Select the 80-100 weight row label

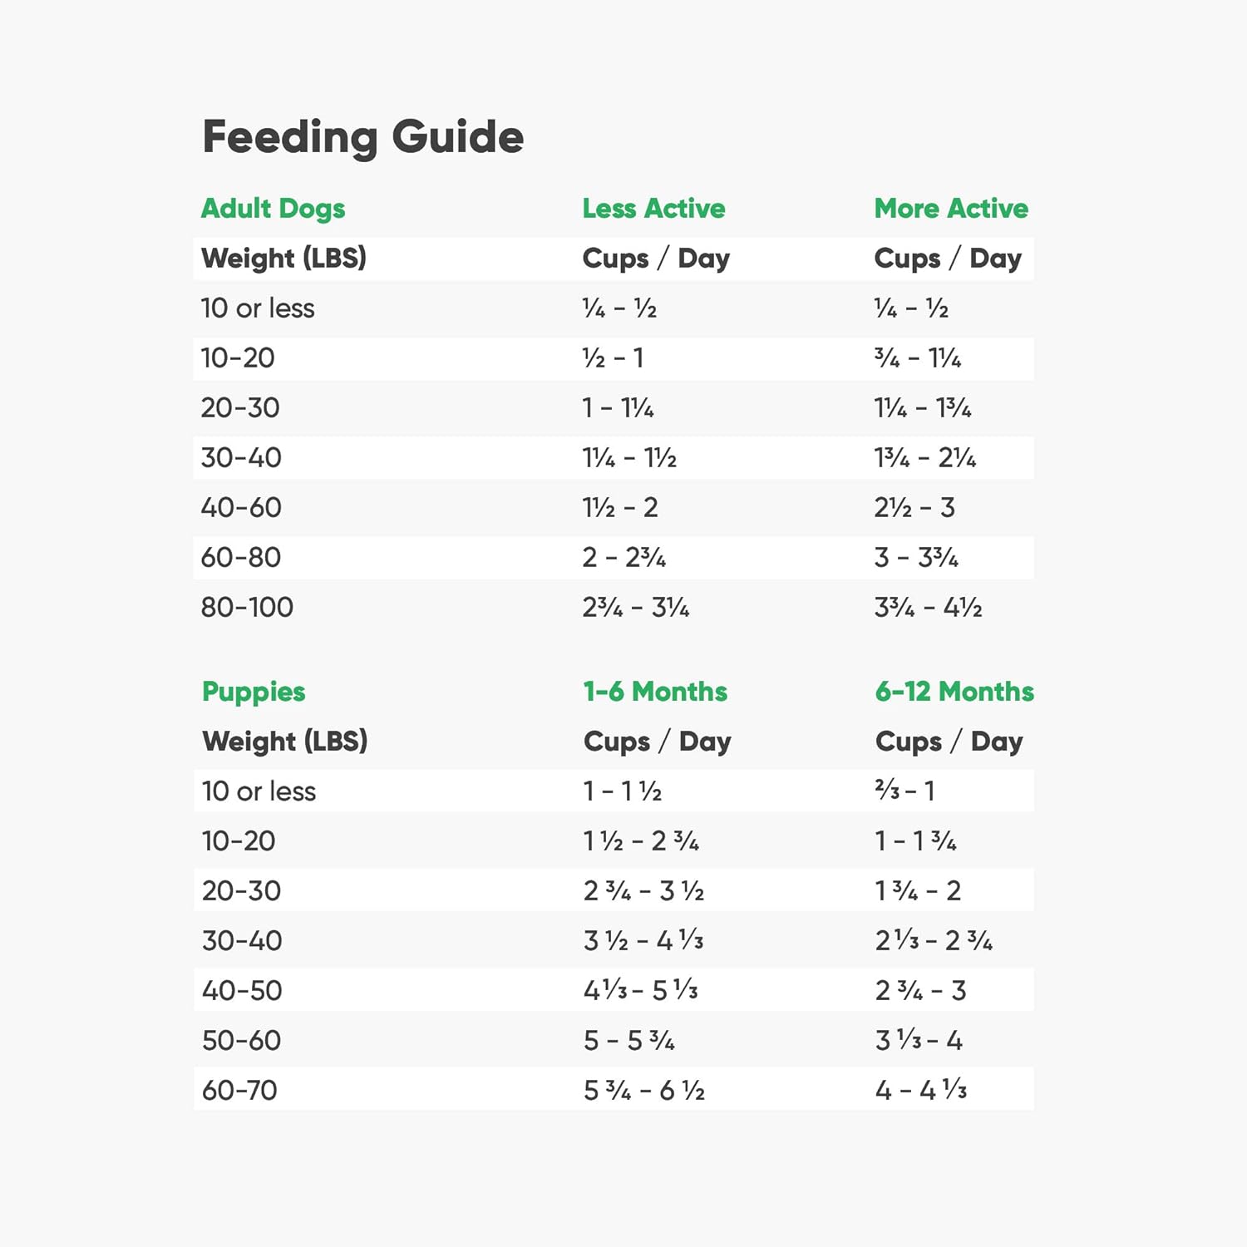coord(247,607)
